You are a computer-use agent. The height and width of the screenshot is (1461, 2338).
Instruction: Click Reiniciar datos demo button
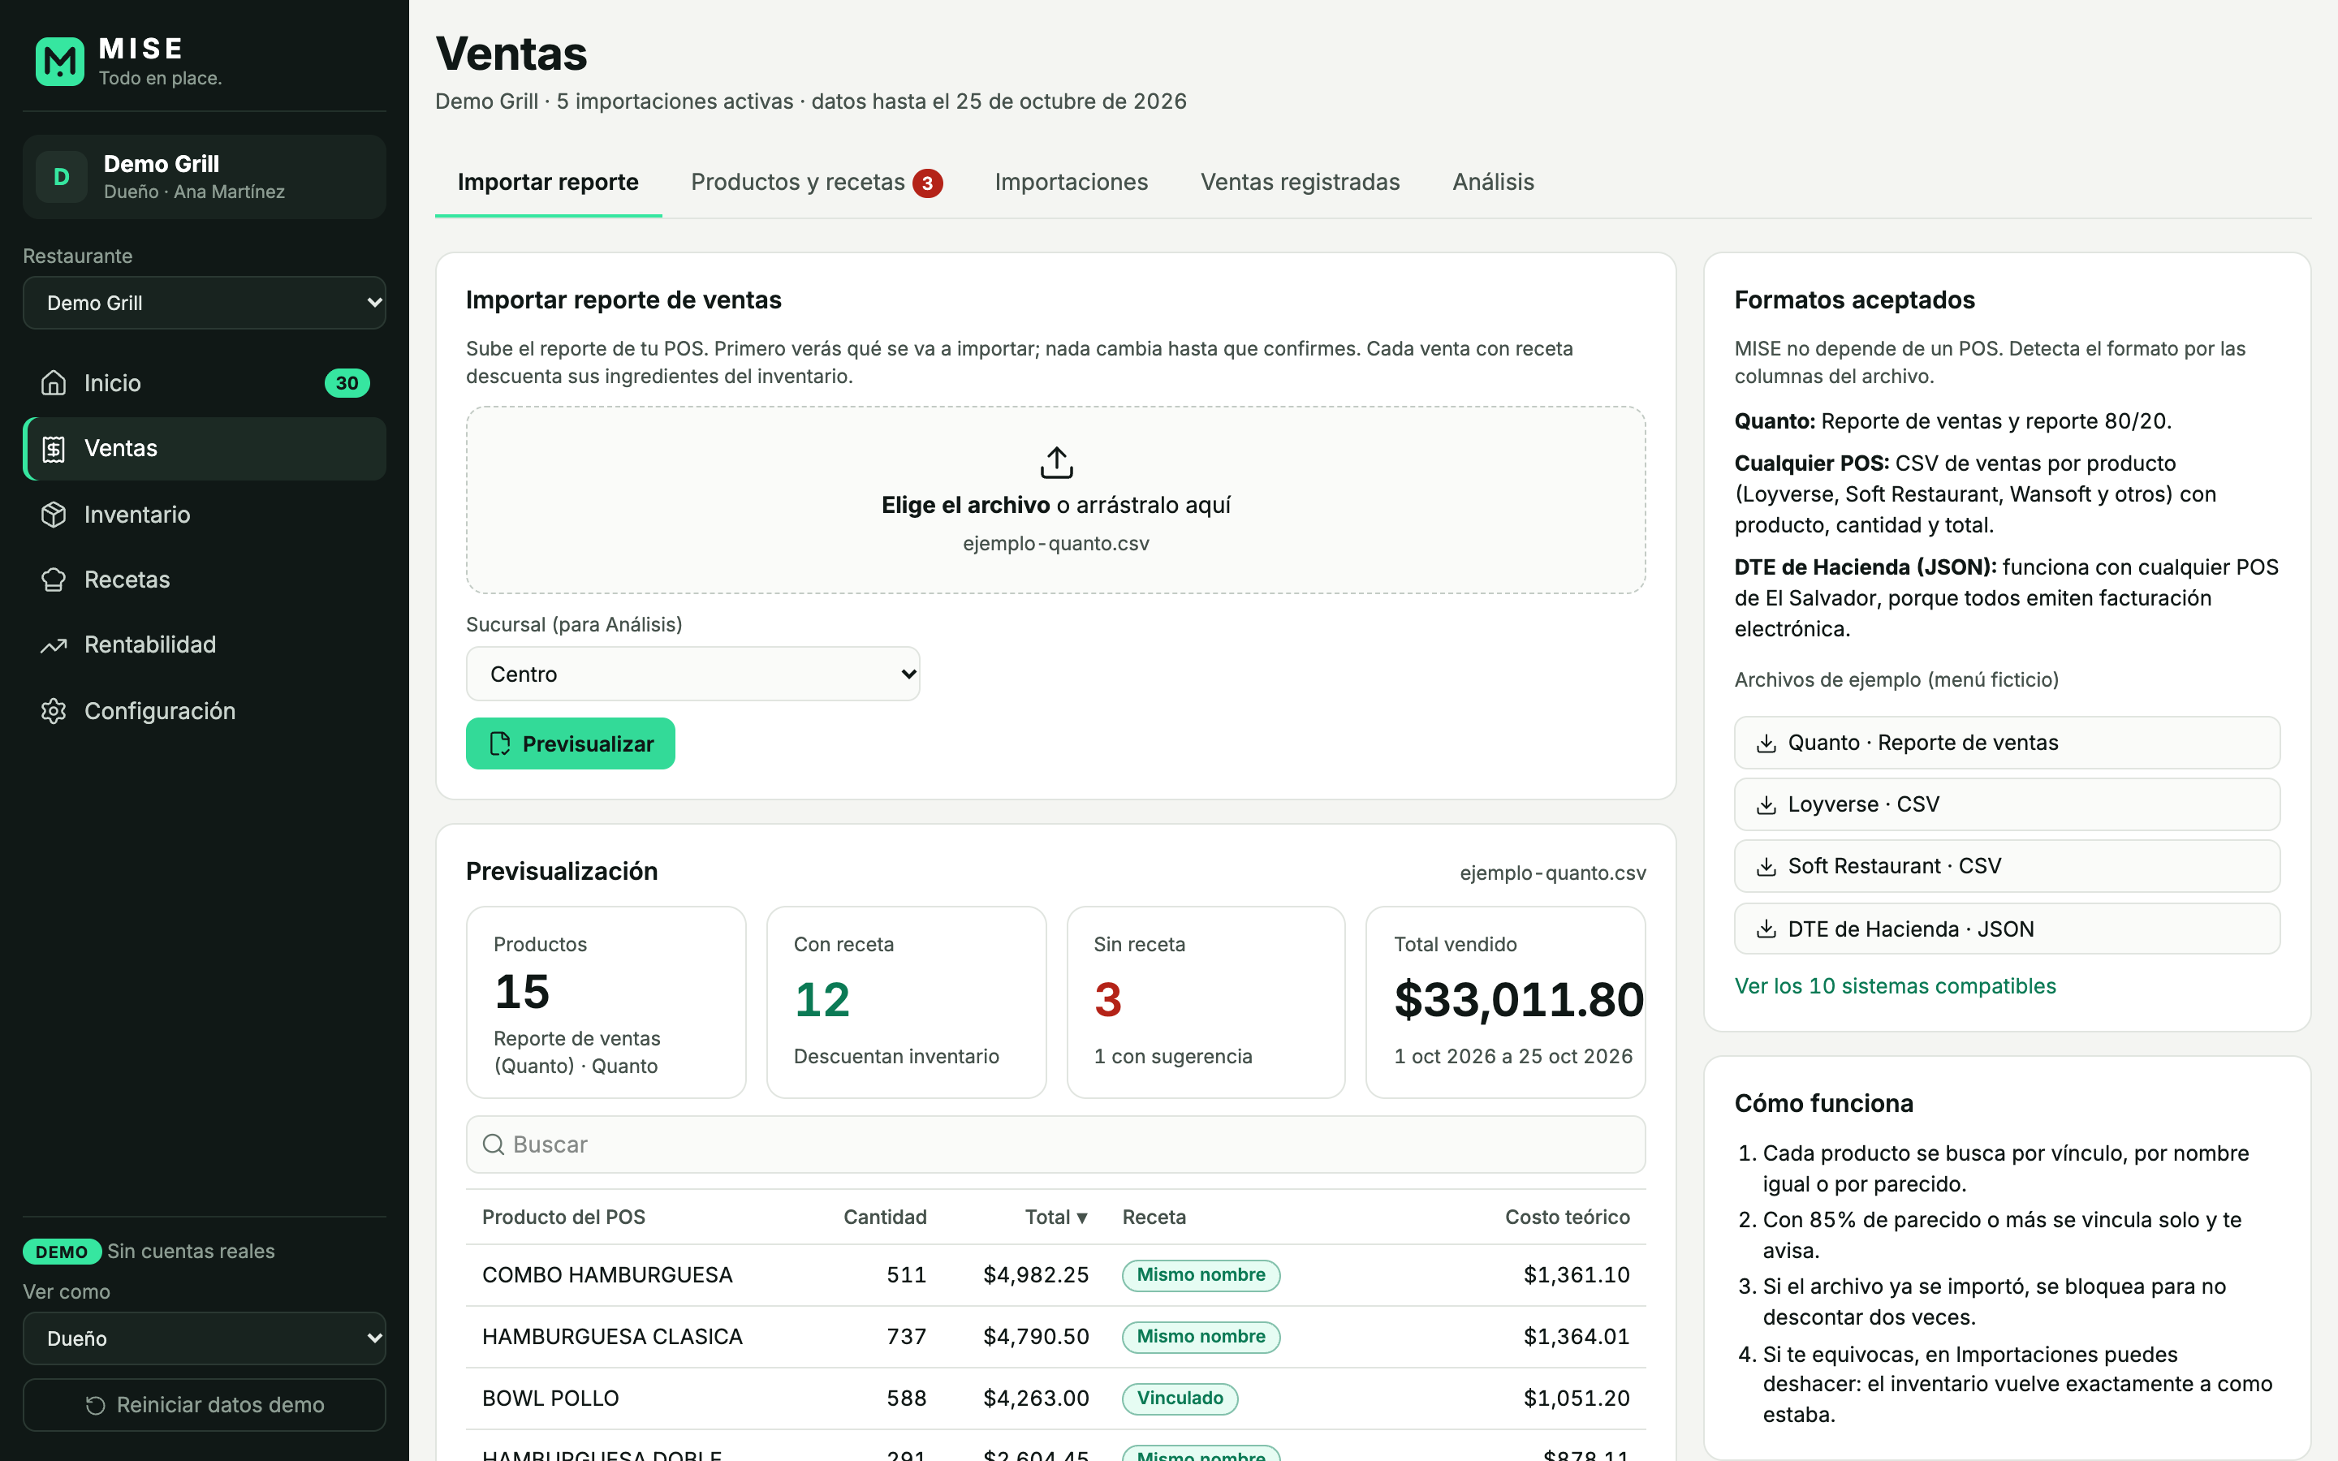(x=204, y=1405)
